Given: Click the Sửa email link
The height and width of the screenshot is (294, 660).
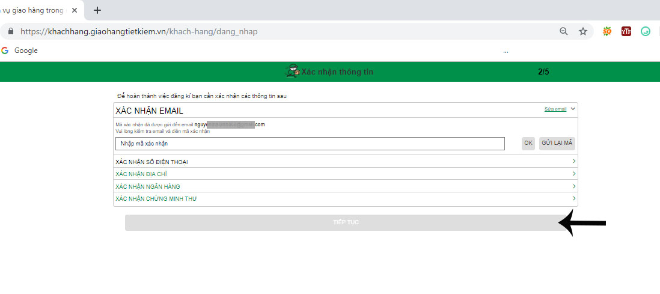Looking at the screenshot, I should (x=555, y=109).
